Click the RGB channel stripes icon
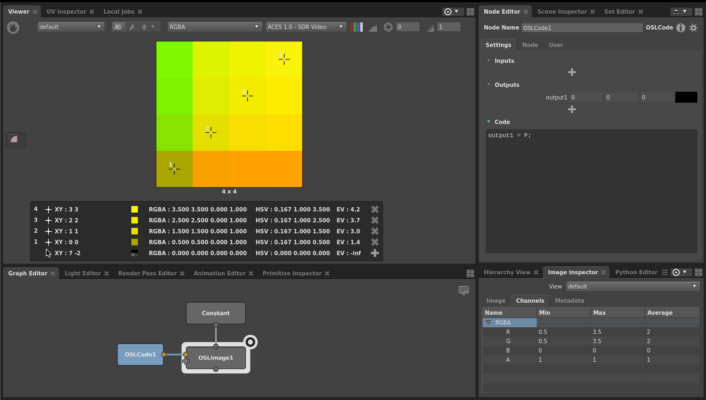 [x=356, y=27]
